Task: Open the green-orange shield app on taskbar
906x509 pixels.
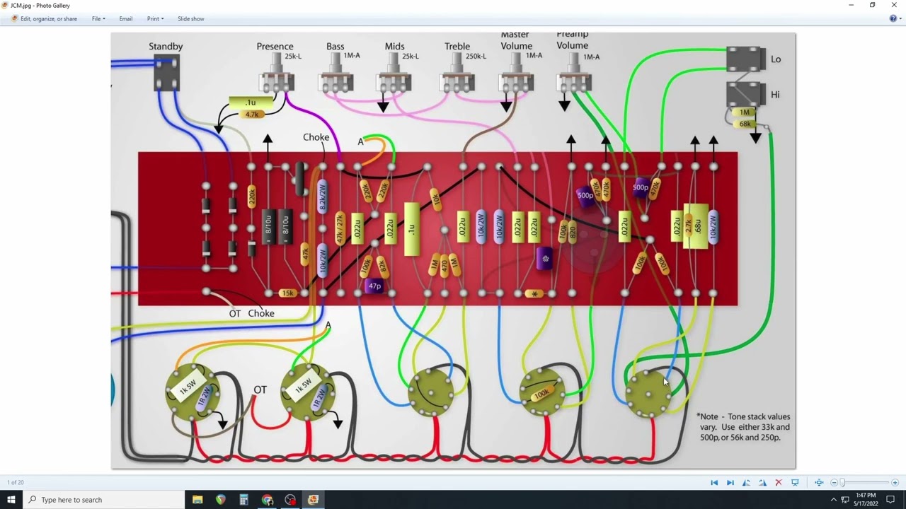Action: tap(221, 500)
